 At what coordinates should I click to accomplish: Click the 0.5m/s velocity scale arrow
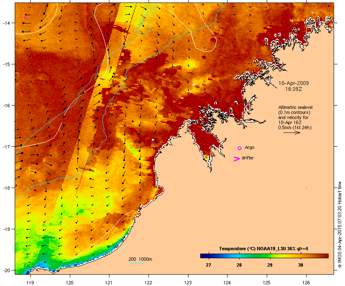292,132
